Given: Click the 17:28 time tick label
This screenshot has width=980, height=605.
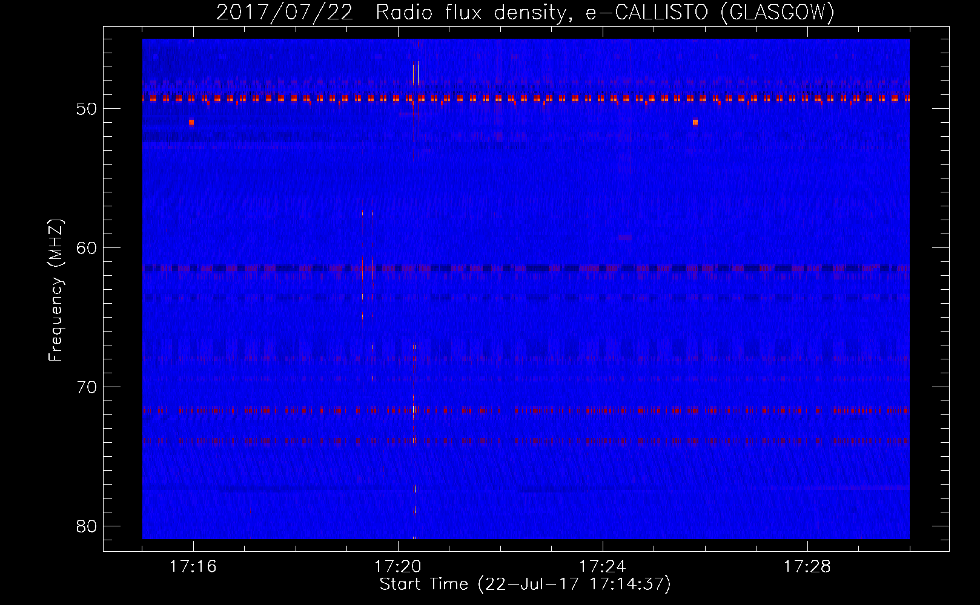Looking at the screenshot, I should click(807, 567).
